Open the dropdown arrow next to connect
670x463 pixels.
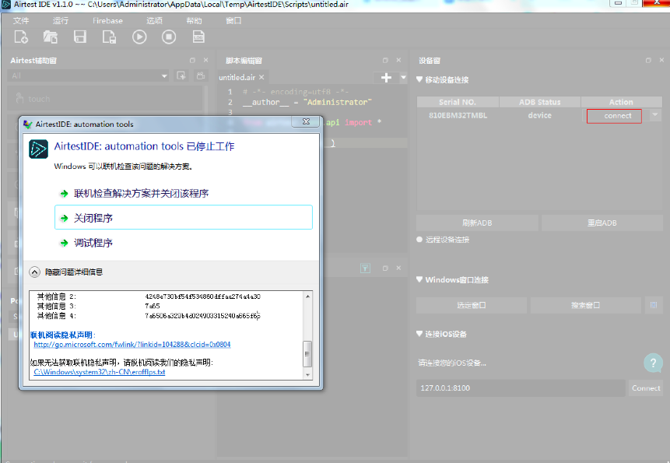(x=655, y=115)
